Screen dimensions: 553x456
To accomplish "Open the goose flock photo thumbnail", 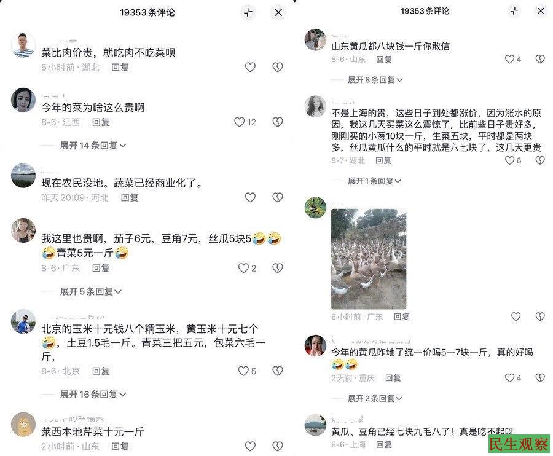I will 369,259.
